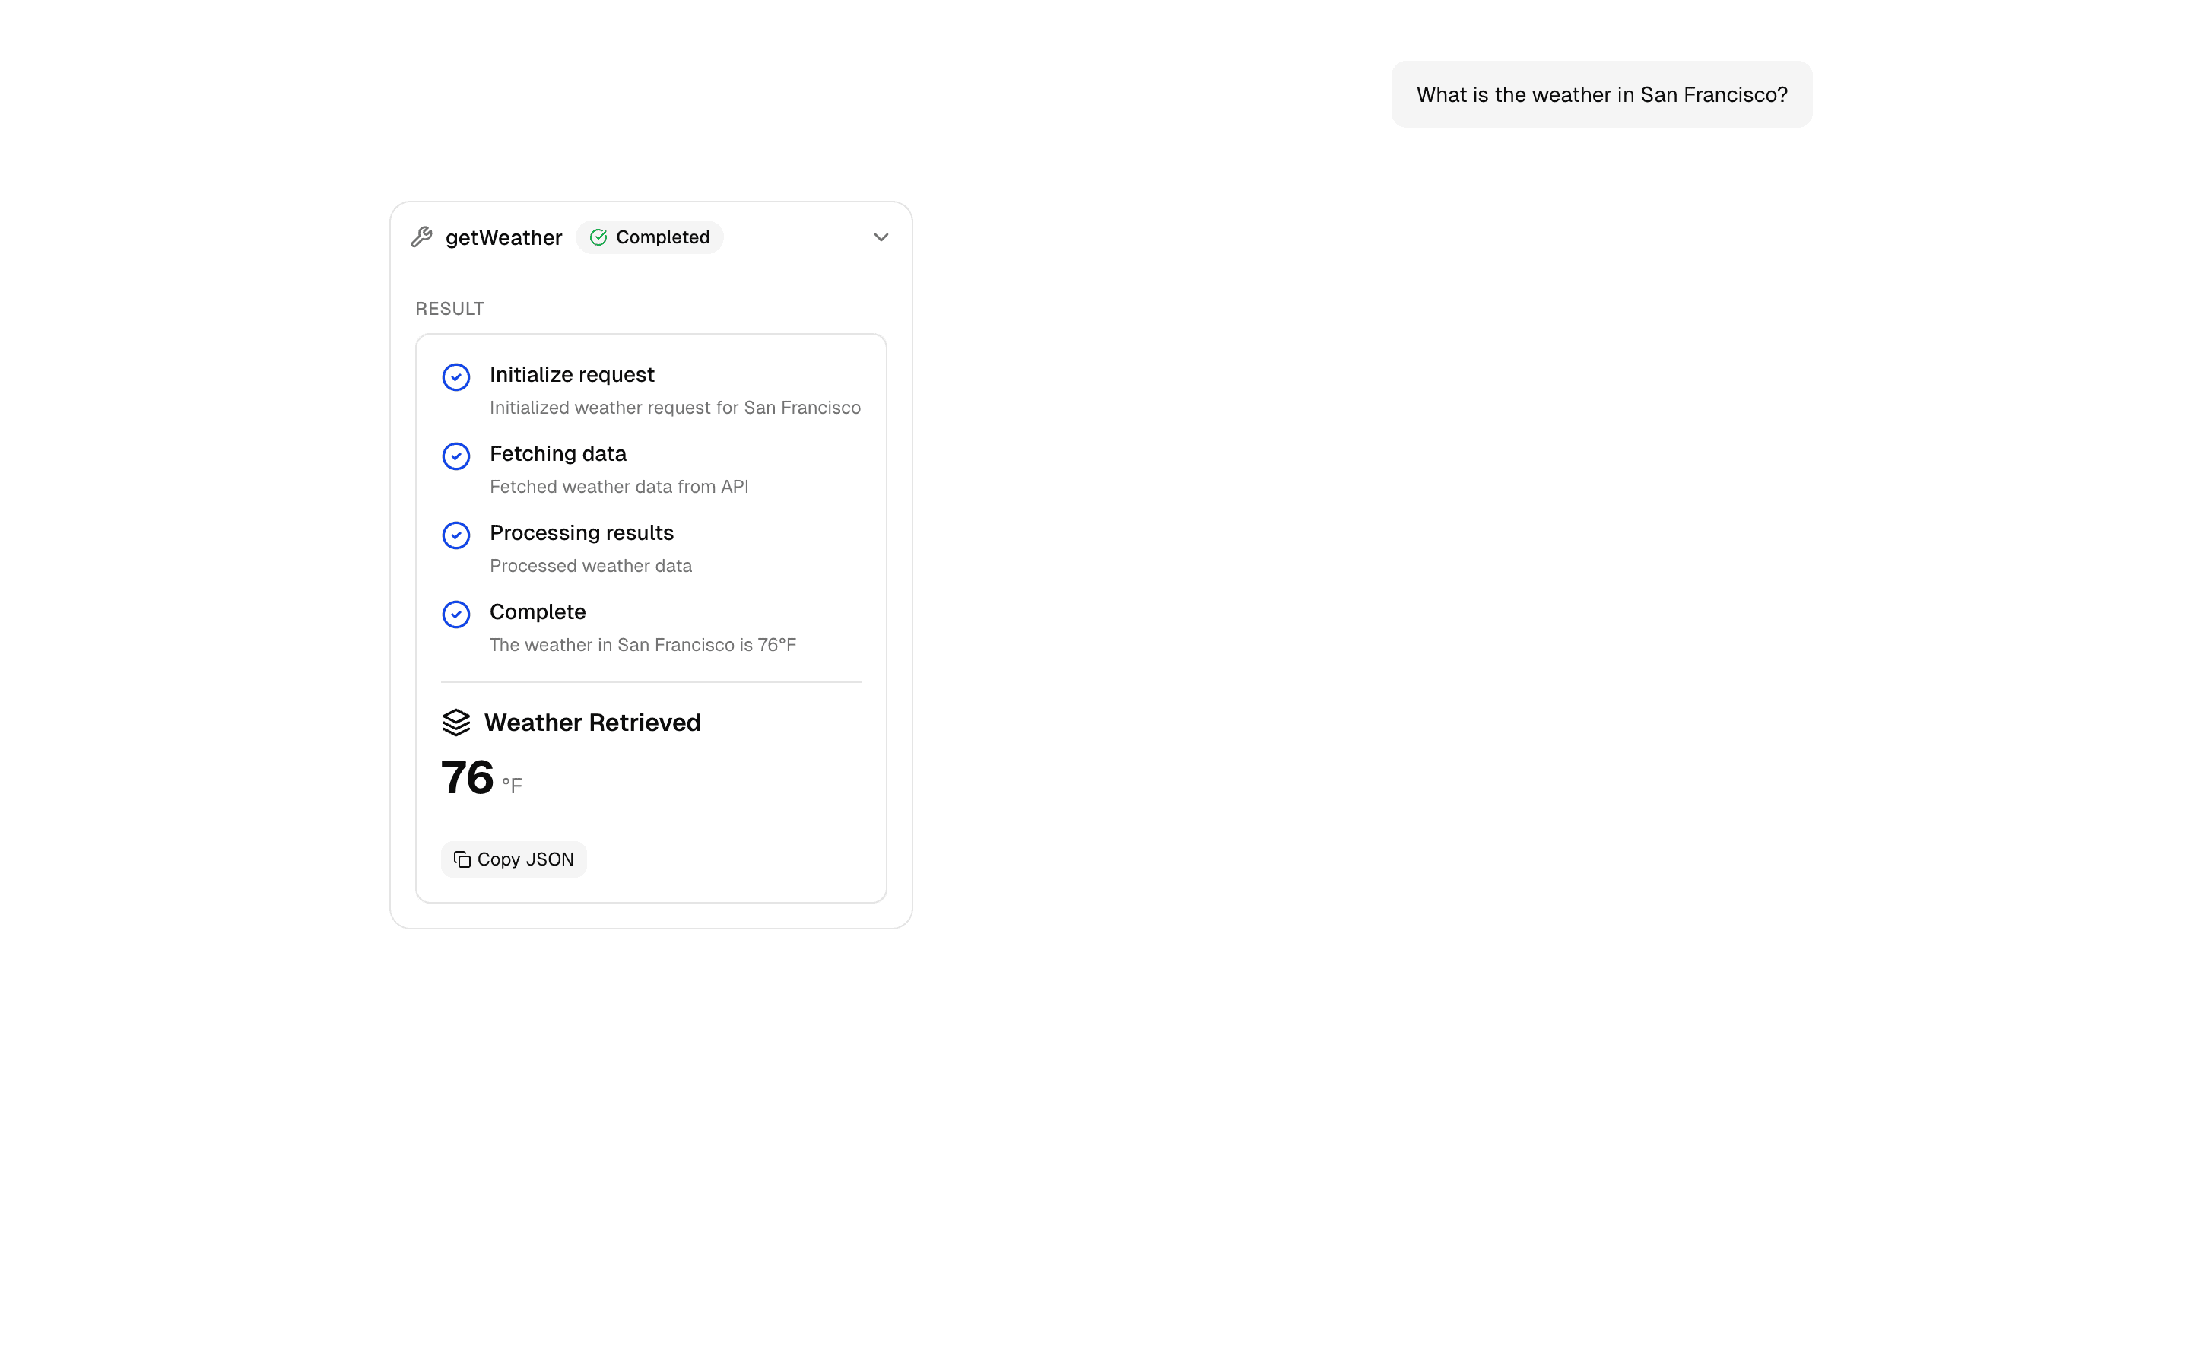Click the copy icon inside Copy JSON button
This screenshot has width=2190, height=1369.
(462, 859)
